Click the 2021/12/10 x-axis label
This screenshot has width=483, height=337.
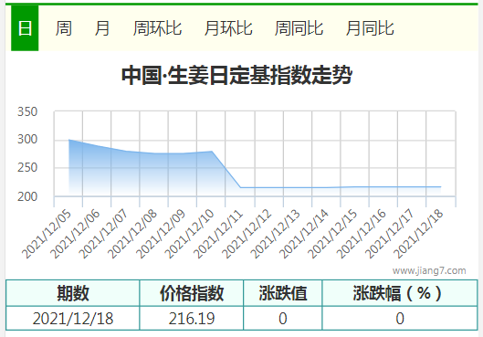coord(189,235)
